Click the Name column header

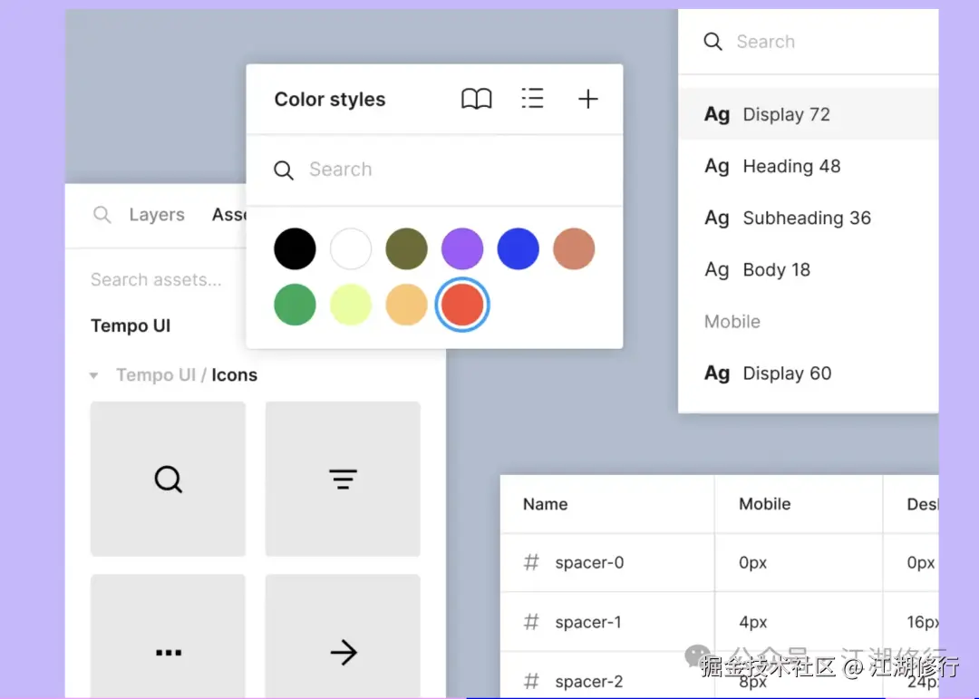pos(545,504)
